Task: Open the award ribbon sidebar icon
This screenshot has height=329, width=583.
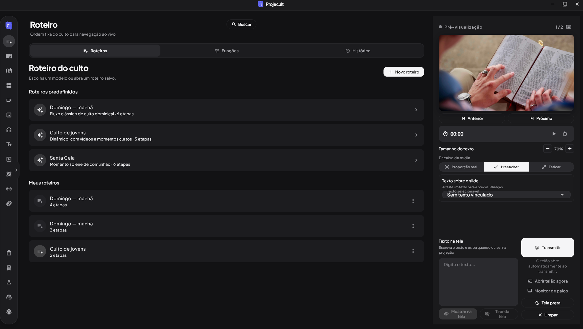Action: [9, 268]
